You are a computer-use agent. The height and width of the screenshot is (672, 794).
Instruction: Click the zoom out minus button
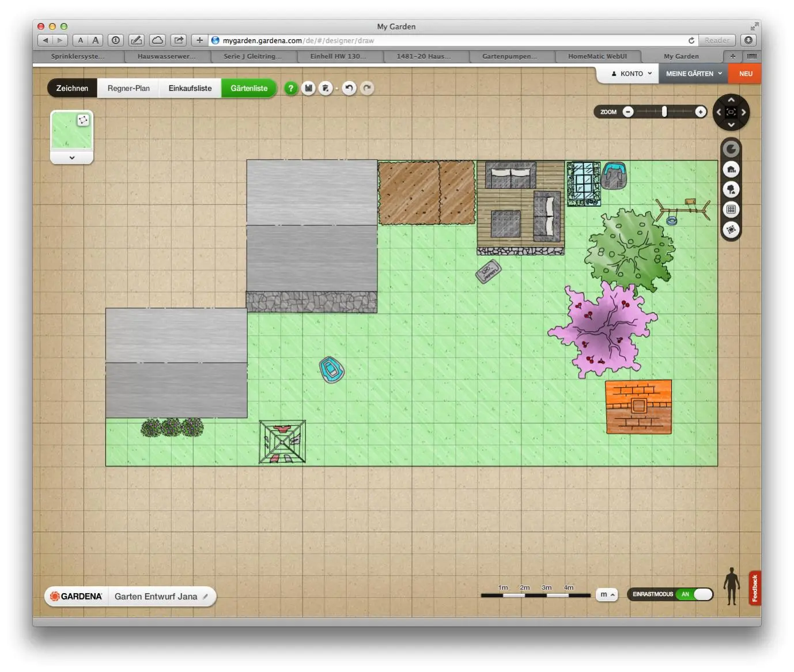pyautogui.click(x=628, y=112)
